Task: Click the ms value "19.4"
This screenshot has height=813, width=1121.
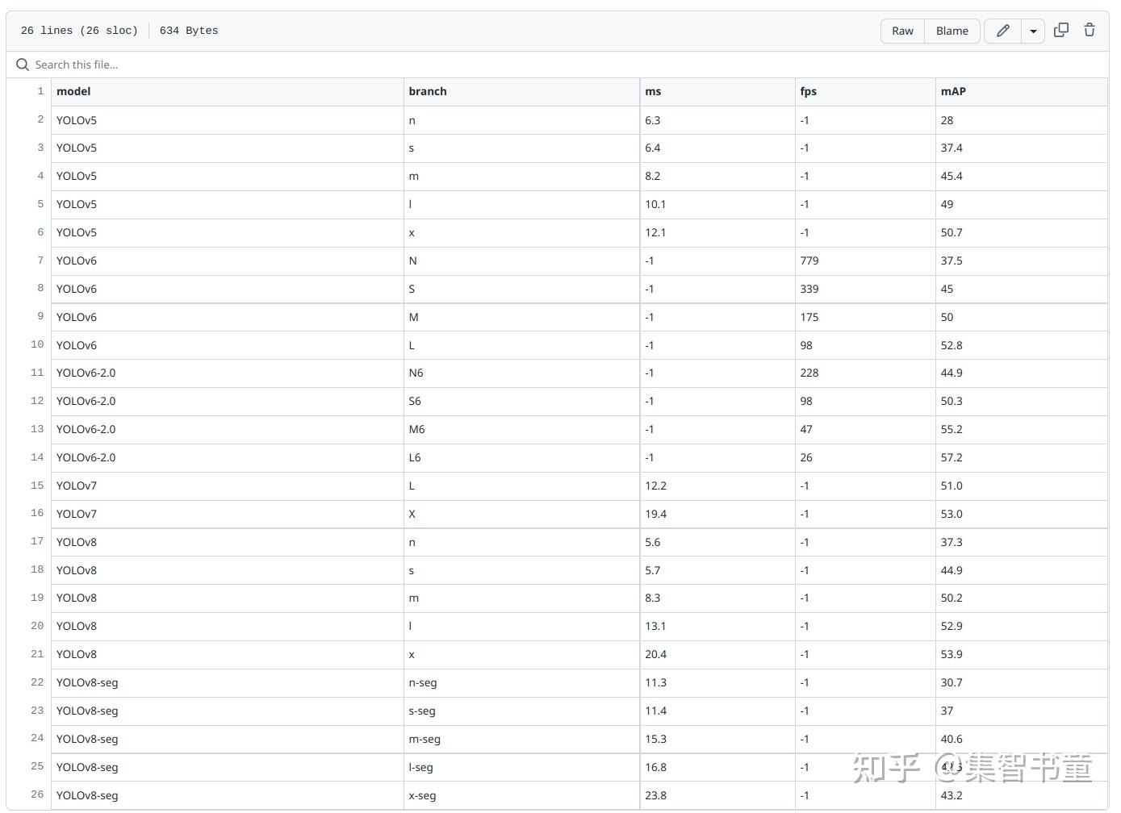Action: 655,514
